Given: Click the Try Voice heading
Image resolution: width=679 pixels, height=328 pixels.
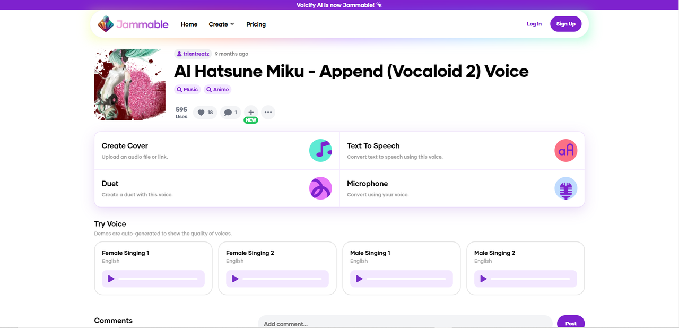Looking at the screenshot, I should pos(110,224).
